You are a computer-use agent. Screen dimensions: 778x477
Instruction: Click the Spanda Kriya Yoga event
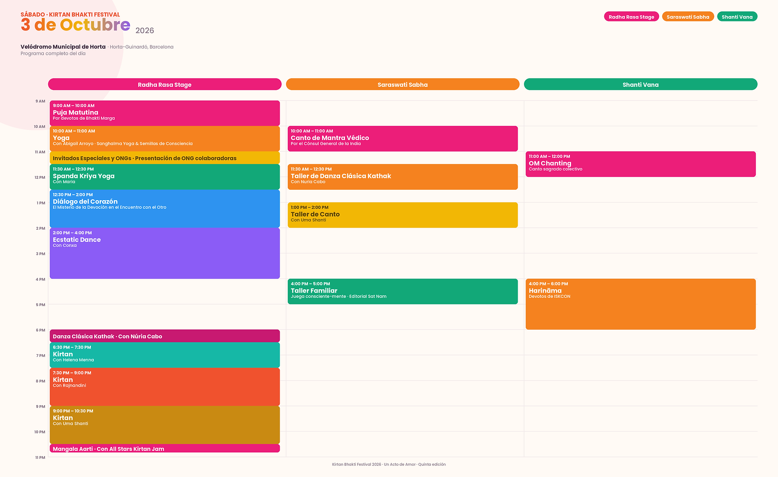coord(165,177)
